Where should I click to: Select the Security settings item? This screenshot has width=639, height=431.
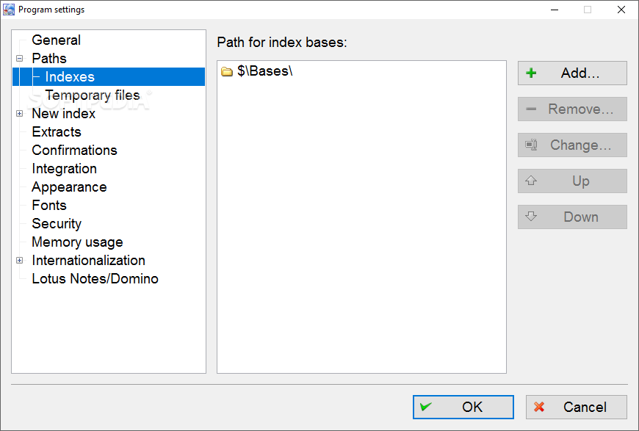click(57, 224)
